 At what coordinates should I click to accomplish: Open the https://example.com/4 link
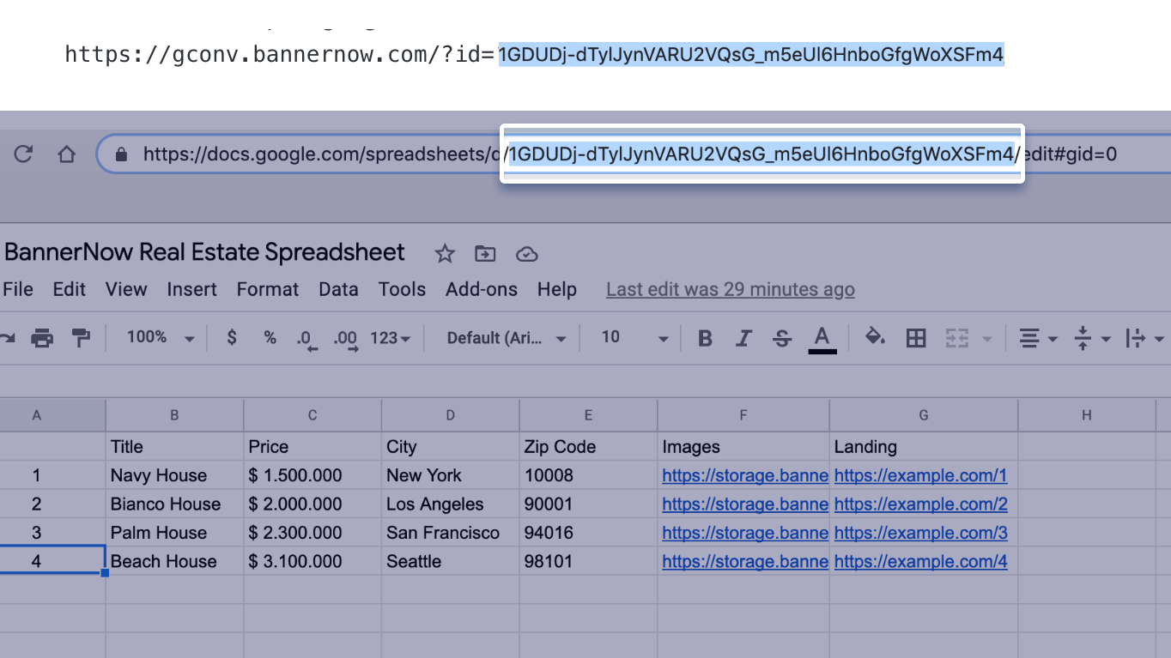[920, 561]
